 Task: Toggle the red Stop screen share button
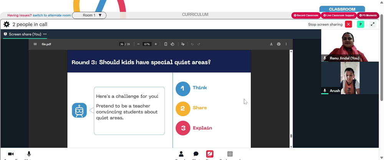210,154
